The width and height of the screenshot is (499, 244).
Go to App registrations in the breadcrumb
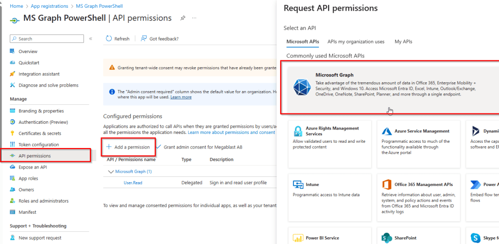point(49,6)
